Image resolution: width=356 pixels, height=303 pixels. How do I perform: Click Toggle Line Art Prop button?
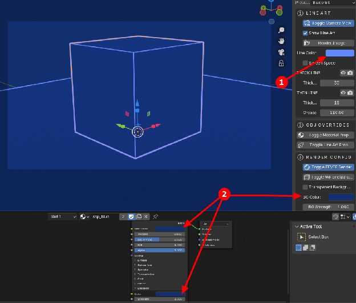325,145
